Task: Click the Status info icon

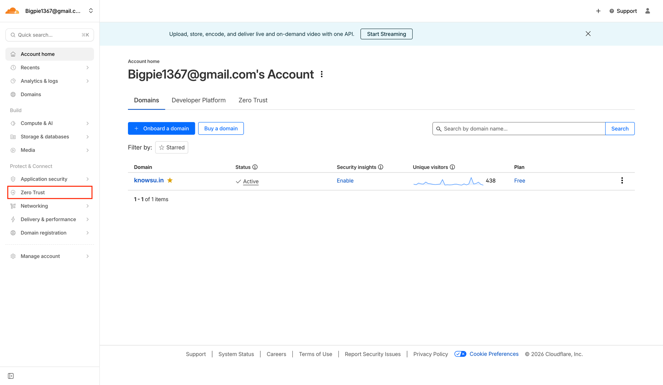Action: pyautogui.click(x=255, y=167)
